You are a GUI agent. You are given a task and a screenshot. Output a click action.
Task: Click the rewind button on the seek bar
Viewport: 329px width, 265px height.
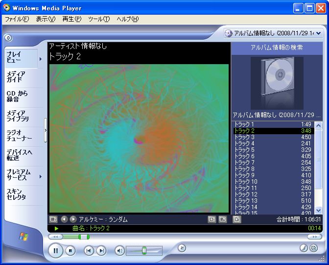[x=56, y=237]
